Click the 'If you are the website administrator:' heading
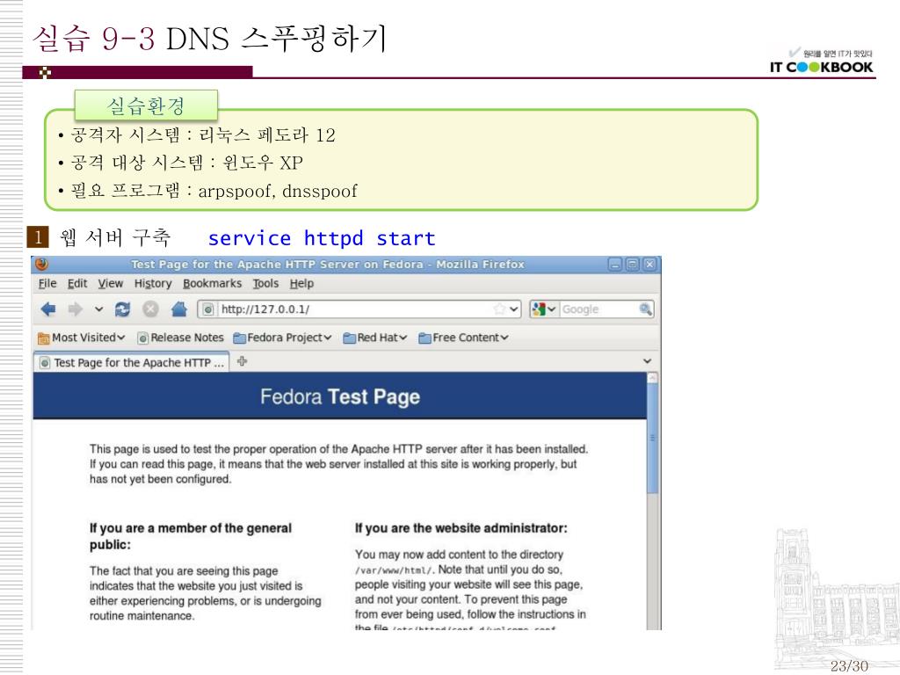Viewport: 900px width, 675px height. [x=461, y=528]
